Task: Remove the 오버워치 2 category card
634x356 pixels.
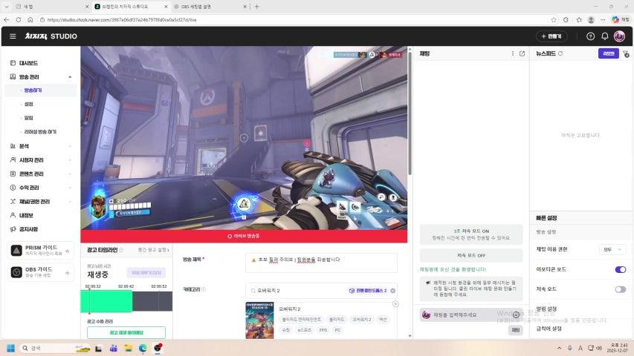Action: [395, 304]
